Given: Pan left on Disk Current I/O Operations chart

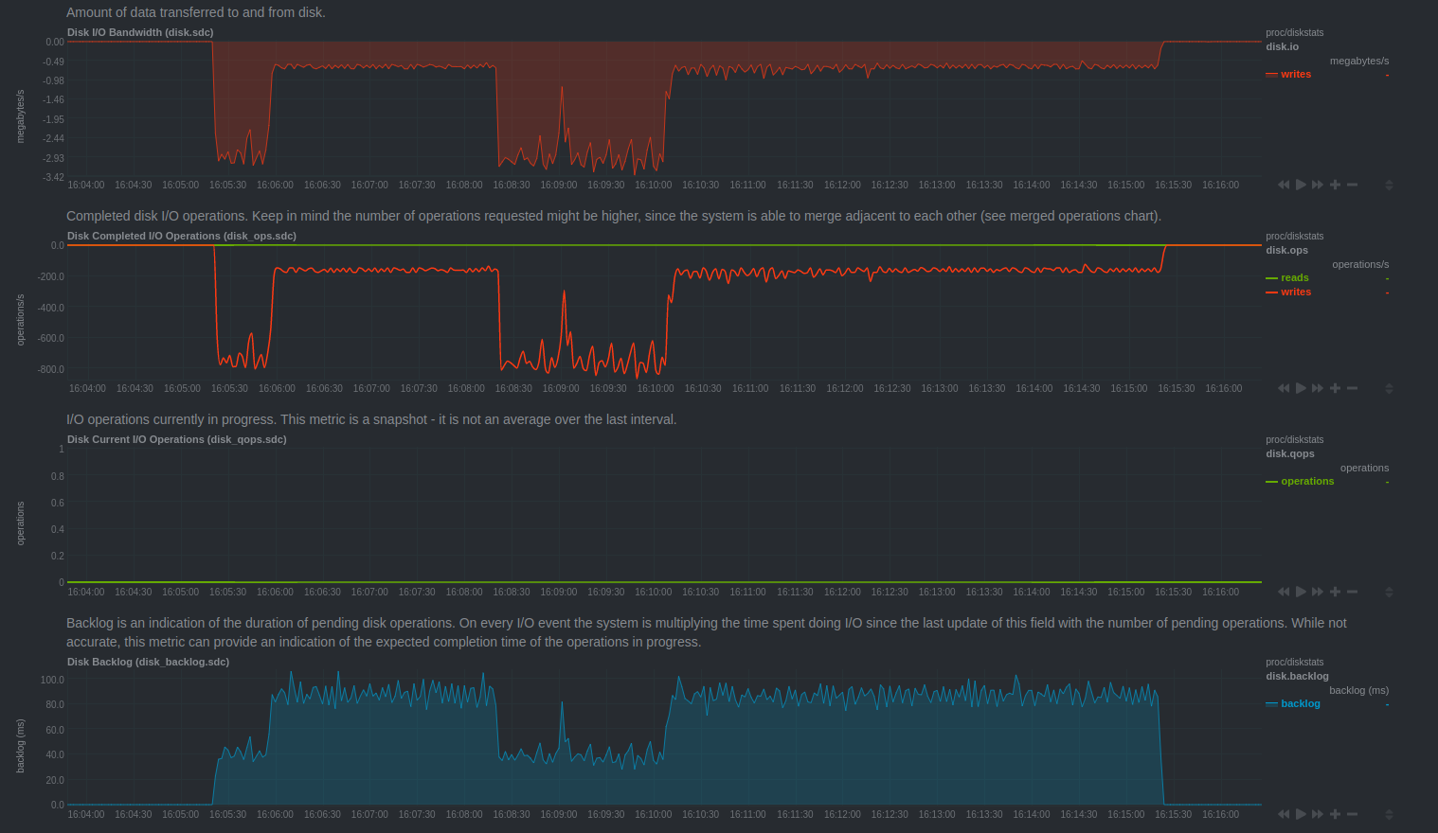Looking at the screenshot, I should [1284, 592].
